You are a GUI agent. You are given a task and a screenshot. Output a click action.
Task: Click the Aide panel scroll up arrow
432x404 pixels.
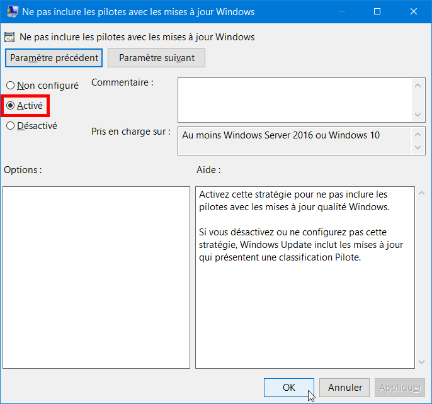421,193
